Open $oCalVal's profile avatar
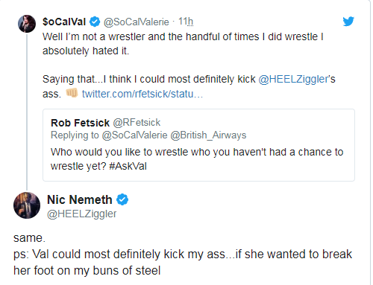 pyautogui.click(x=27, y=24)
